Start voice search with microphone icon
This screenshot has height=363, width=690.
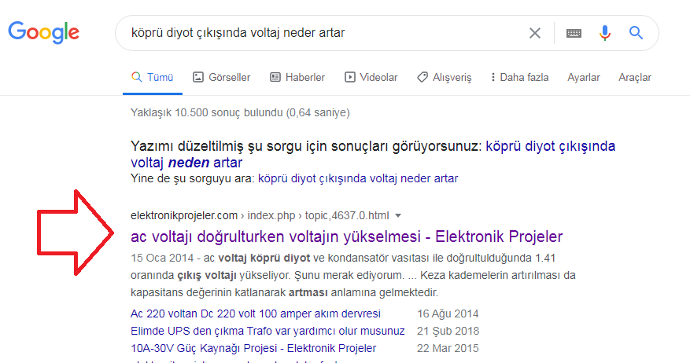[604, 33]
